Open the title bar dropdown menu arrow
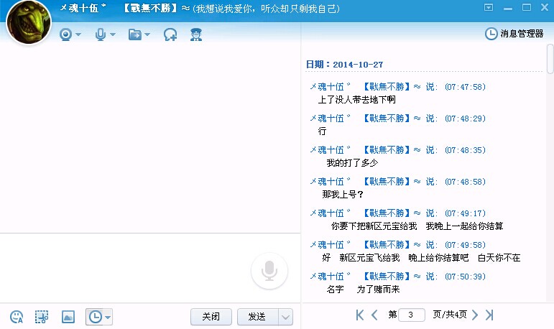The width and height of the screenshot is (554, 329). [489, 8]
